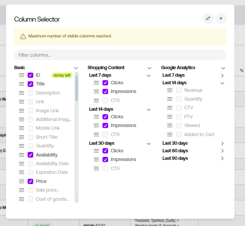
Task: Disable Last 30 days Impressions checkbox
Action: click(105, 159)
